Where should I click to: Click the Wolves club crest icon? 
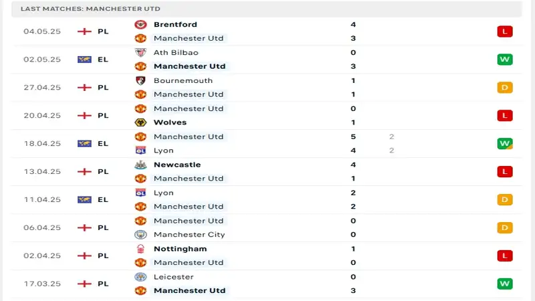tap(140, 122)
